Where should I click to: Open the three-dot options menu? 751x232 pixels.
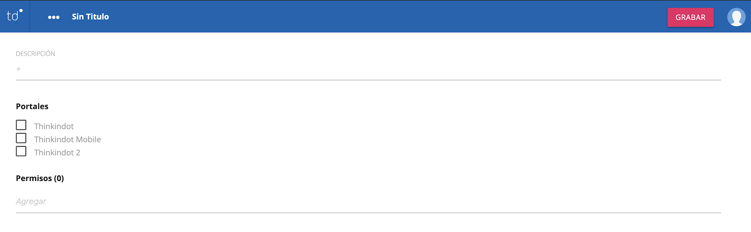point(54,17)
